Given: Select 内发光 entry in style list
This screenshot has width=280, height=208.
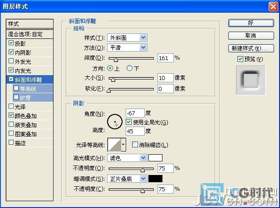Looking at the screenshot, I should pos(23,71).
